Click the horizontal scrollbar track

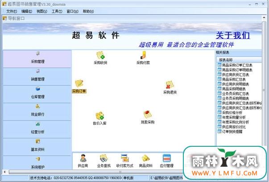[x=96, y=172]
